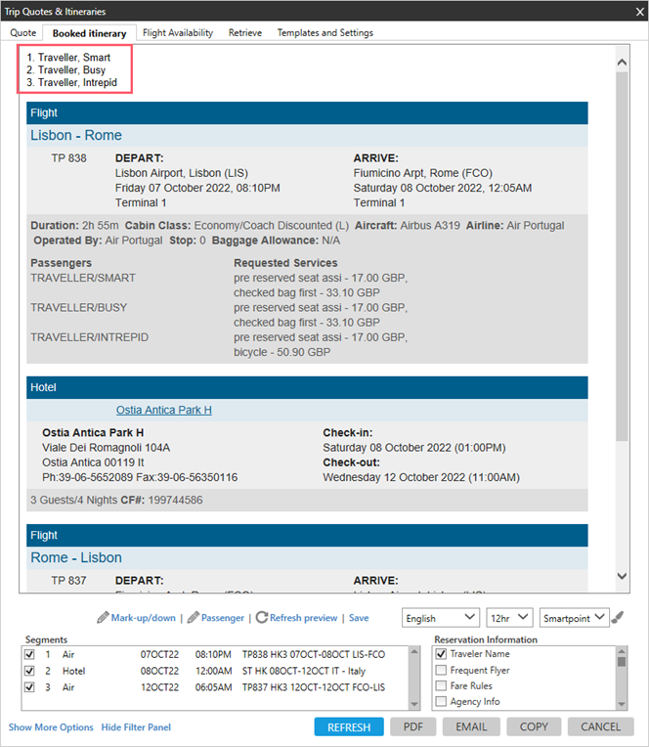Click the itinerary scroll down arrow
649x747 pixels.
pos(623,577)
